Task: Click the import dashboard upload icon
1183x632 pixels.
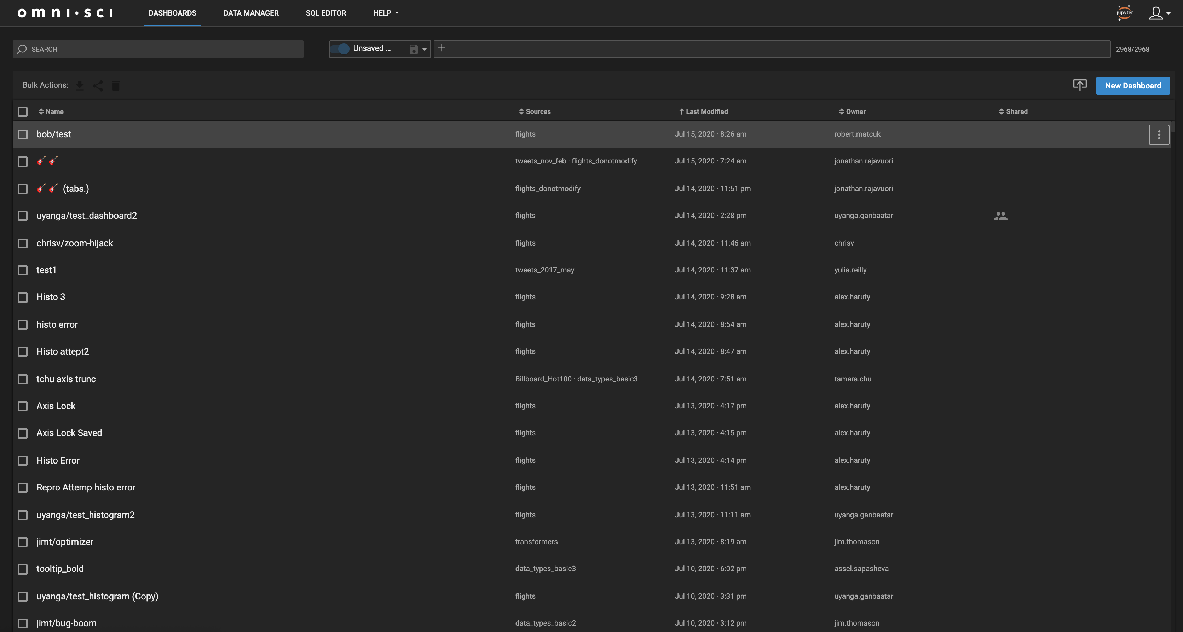Action: (1080, 85)
